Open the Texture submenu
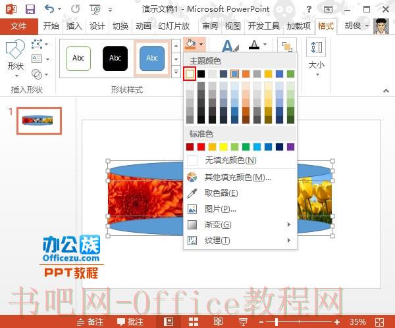The height and width of the screenshot is (328, 395). (x=240, y=241)
